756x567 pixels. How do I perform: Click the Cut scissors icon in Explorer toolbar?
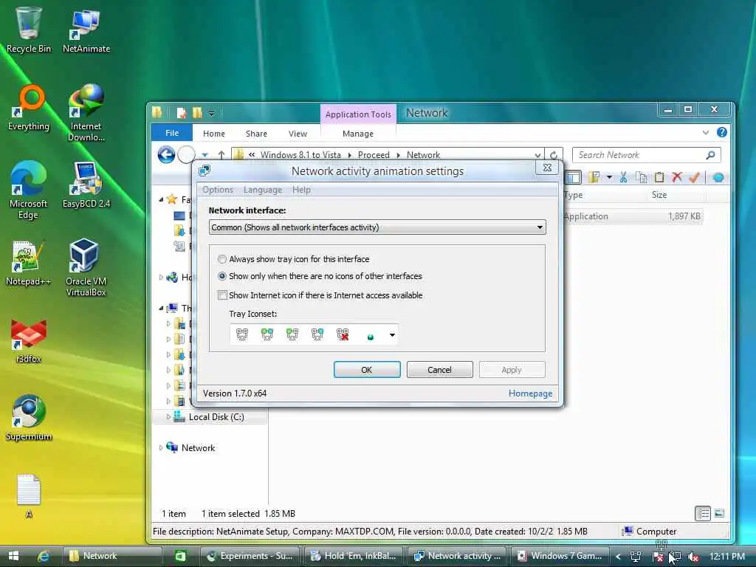point(623,177)
